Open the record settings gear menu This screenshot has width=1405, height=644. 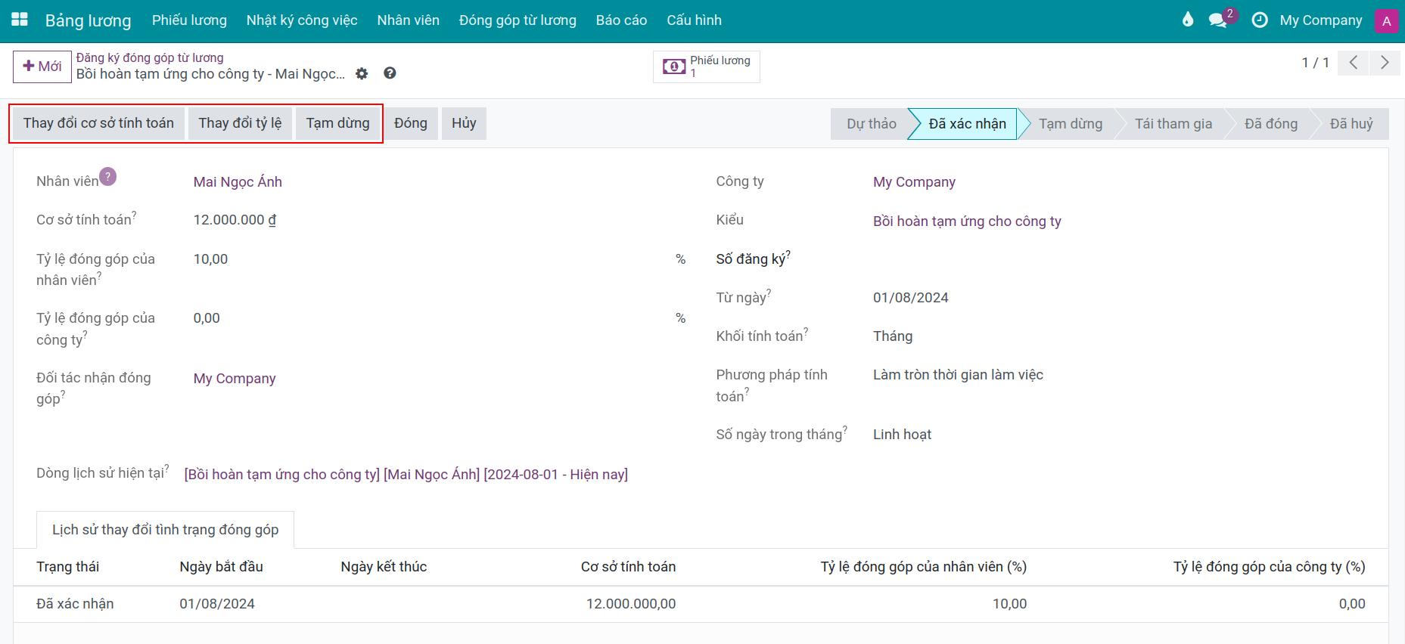coord(362,73)
